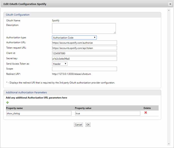
Task: Click the green plus add-parameter icon
Action: click(x=7, y=102)
